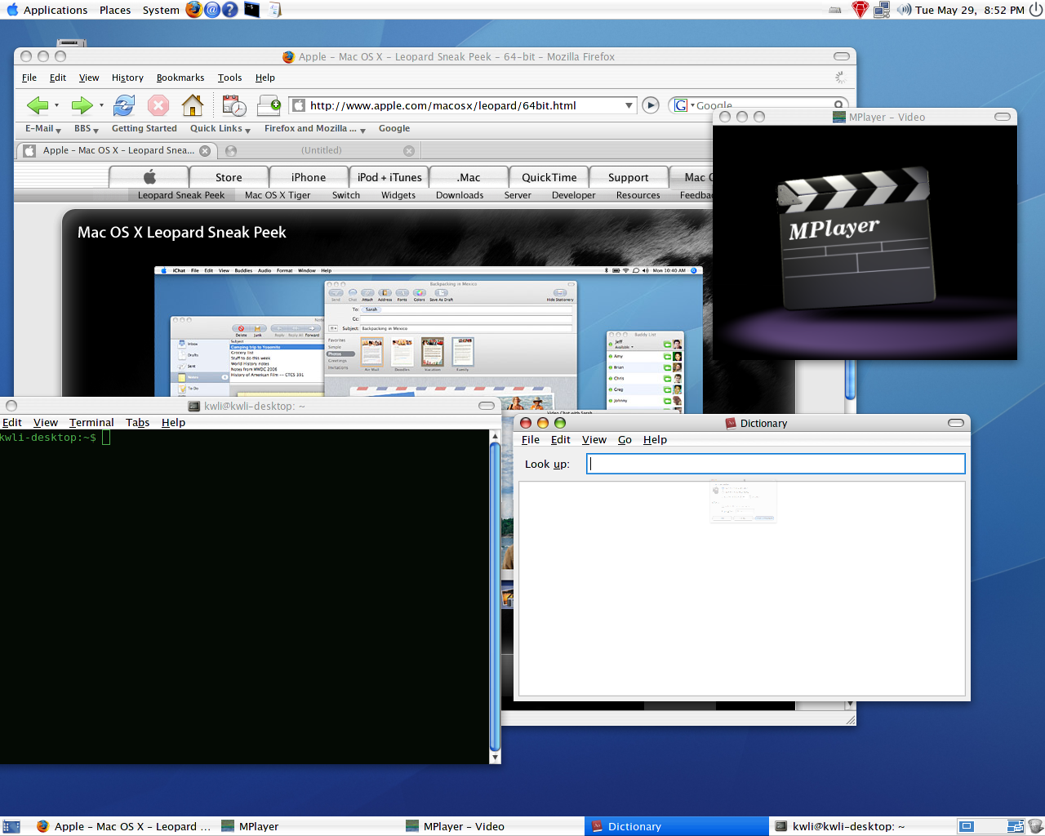Expand Firefox and Mozilla bookmarks folder
This screenshot has width=1045, height=836.
315,129
